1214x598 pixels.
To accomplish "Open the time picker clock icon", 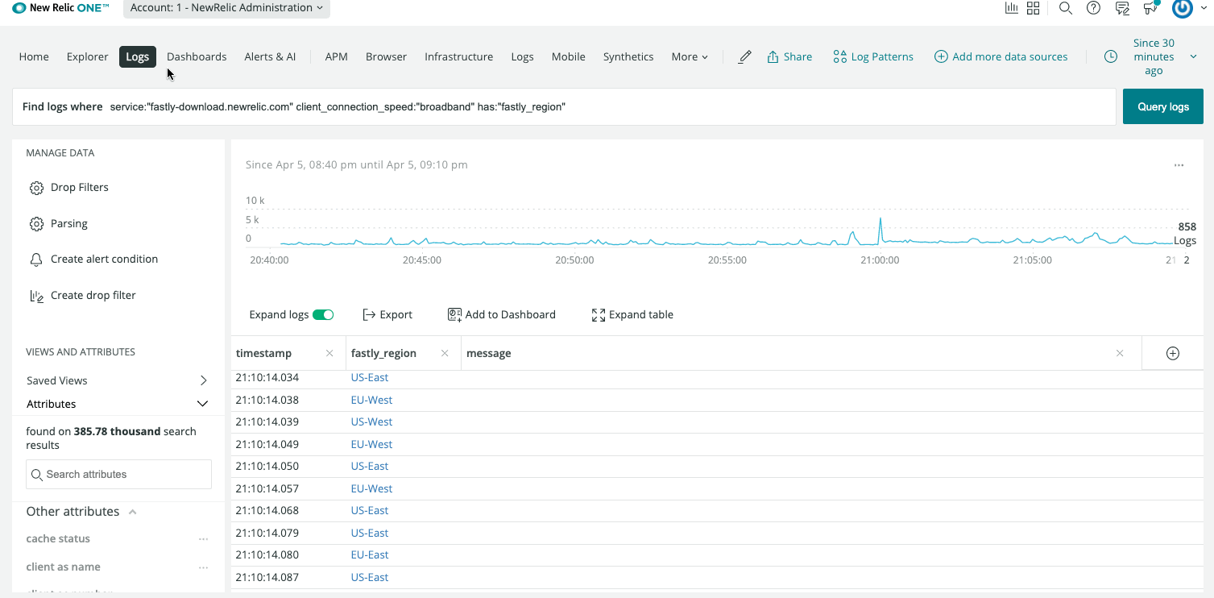I will 1110,56.
